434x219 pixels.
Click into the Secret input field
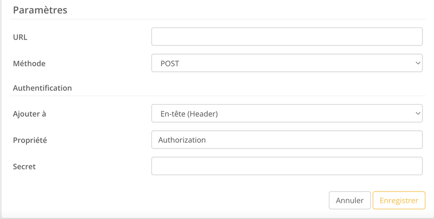[x=286, y=166]
